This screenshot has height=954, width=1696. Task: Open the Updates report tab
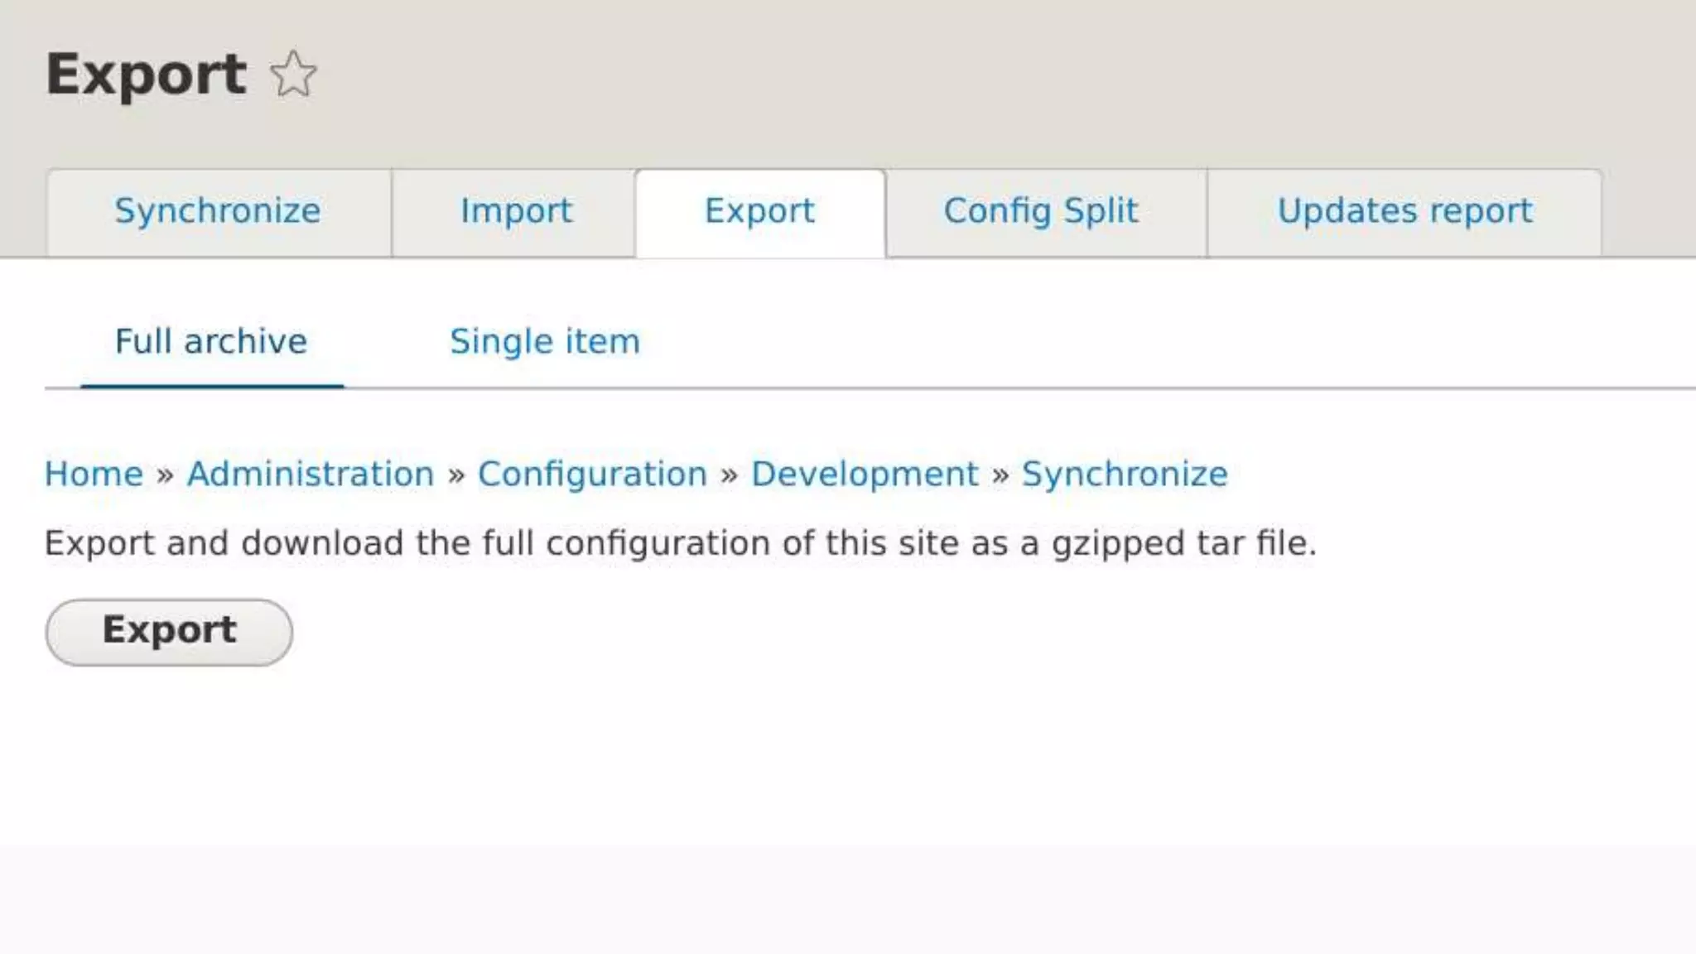coord(1404,211)
